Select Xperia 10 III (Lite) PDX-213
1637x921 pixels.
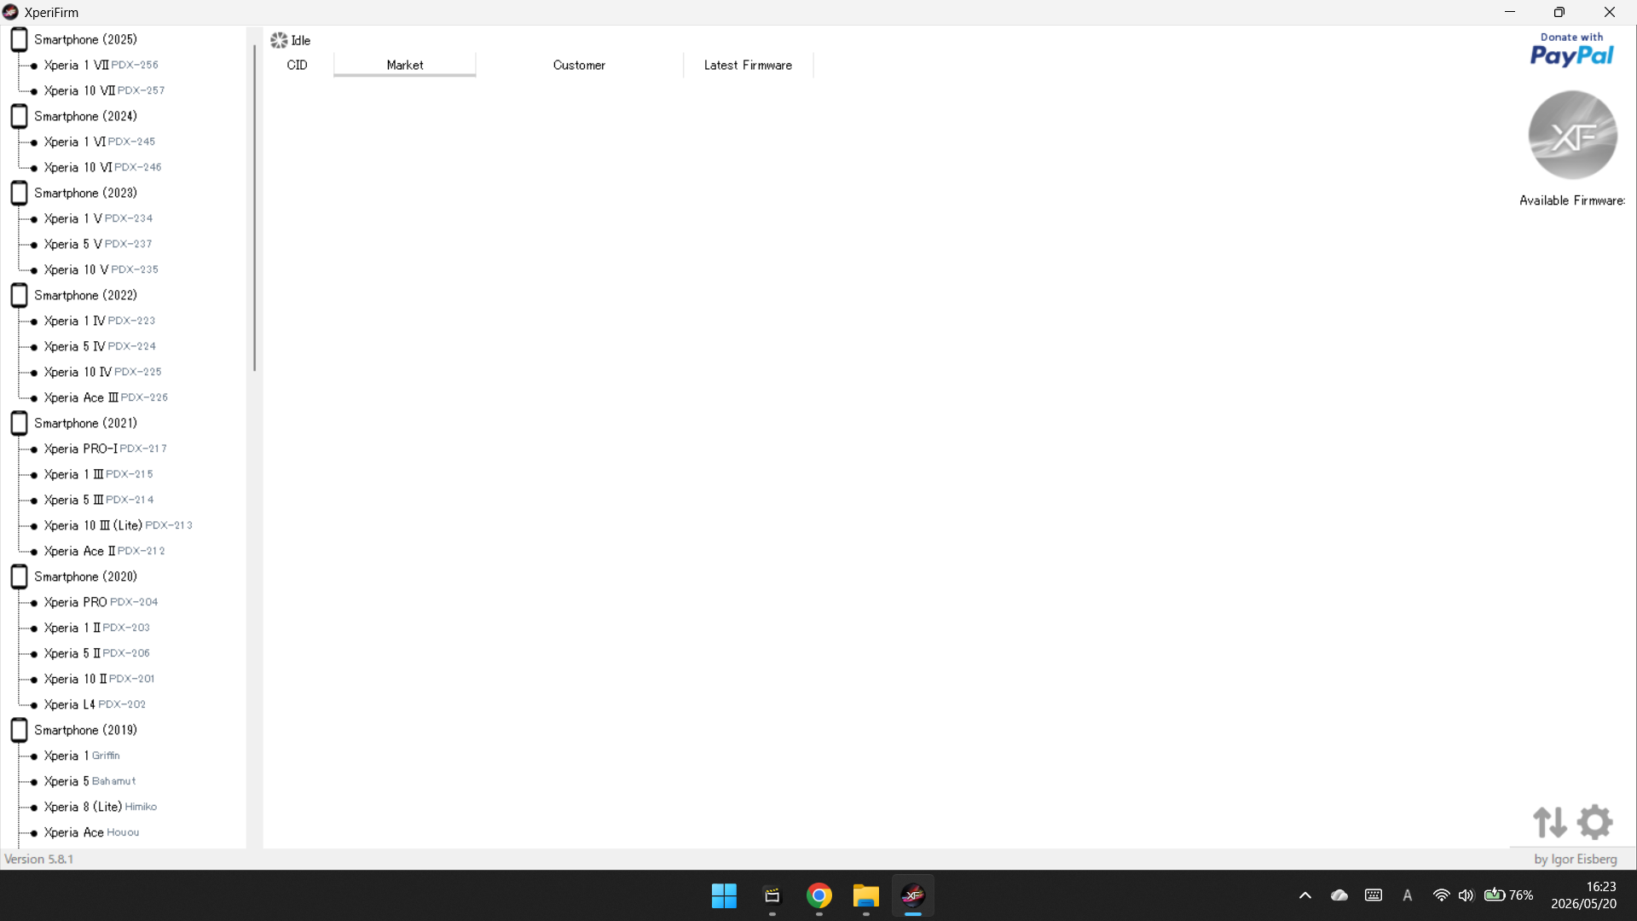coord(119,525)
